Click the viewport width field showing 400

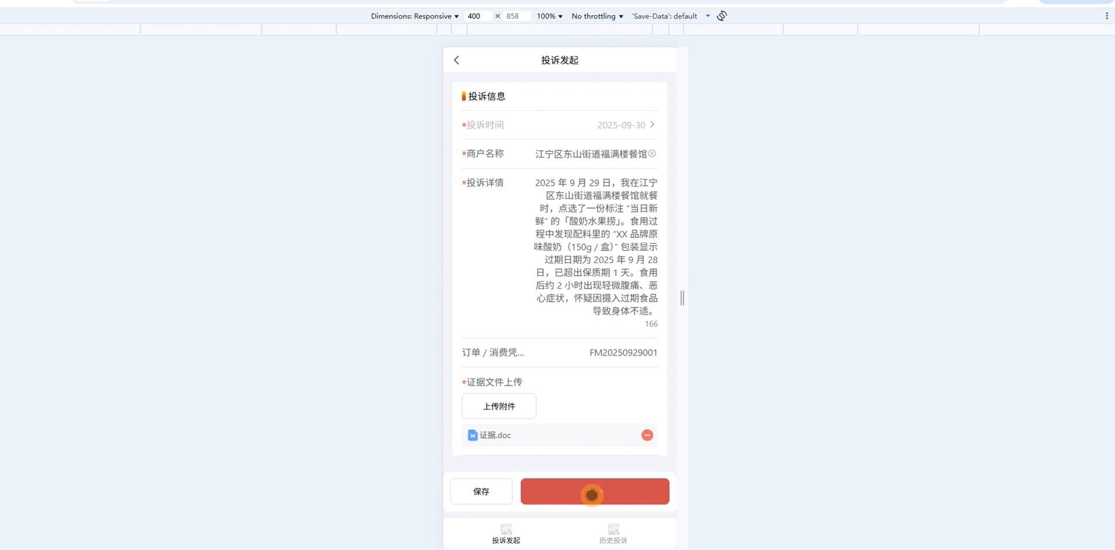pyautogui.click(x=477, y=16)
